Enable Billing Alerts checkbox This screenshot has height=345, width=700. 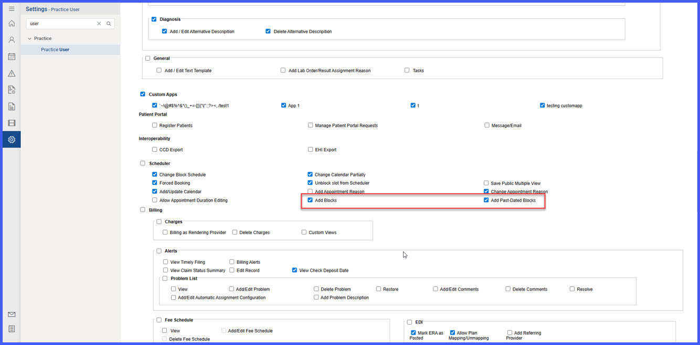point(231,262)
